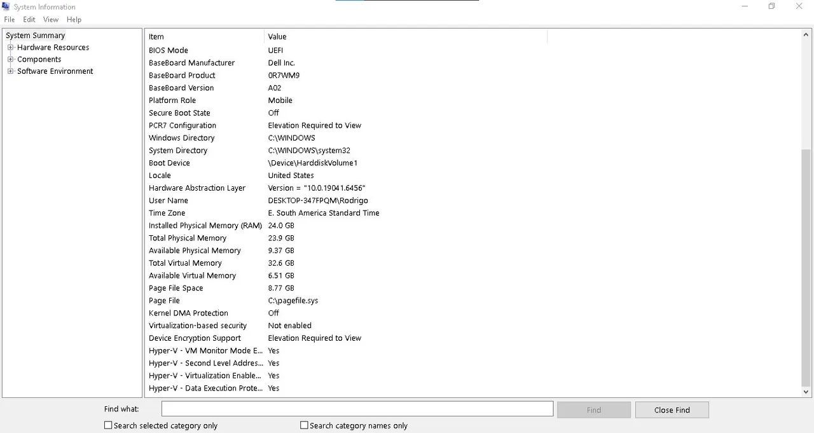Screen dimensions: 814x433
Task: Click the Value column header
Action: (406, 37)
